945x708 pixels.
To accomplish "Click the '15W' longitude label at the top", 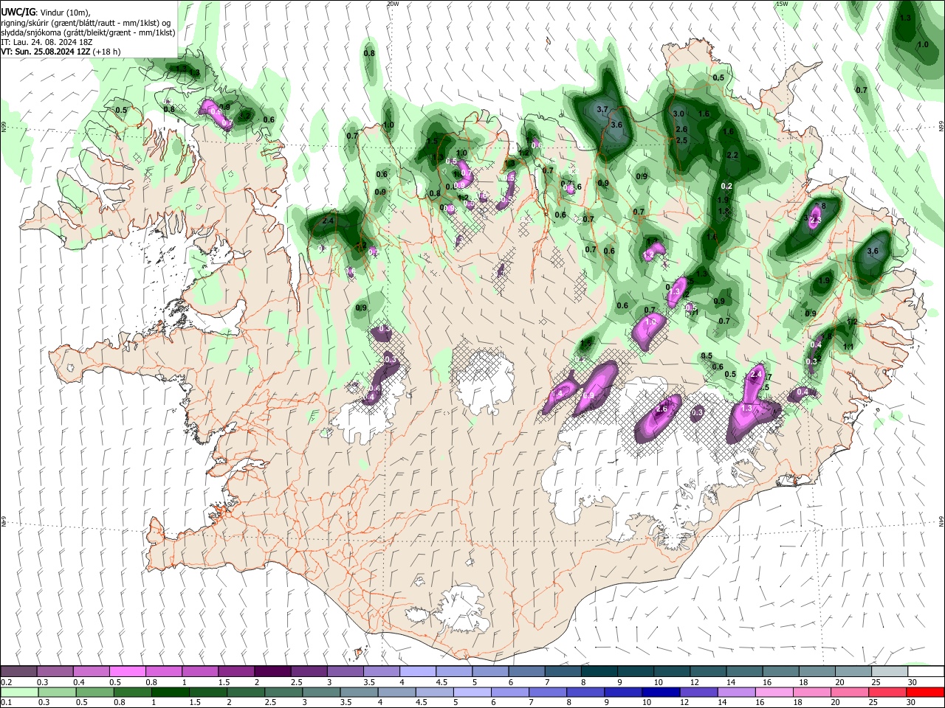I will pos(782,4).
